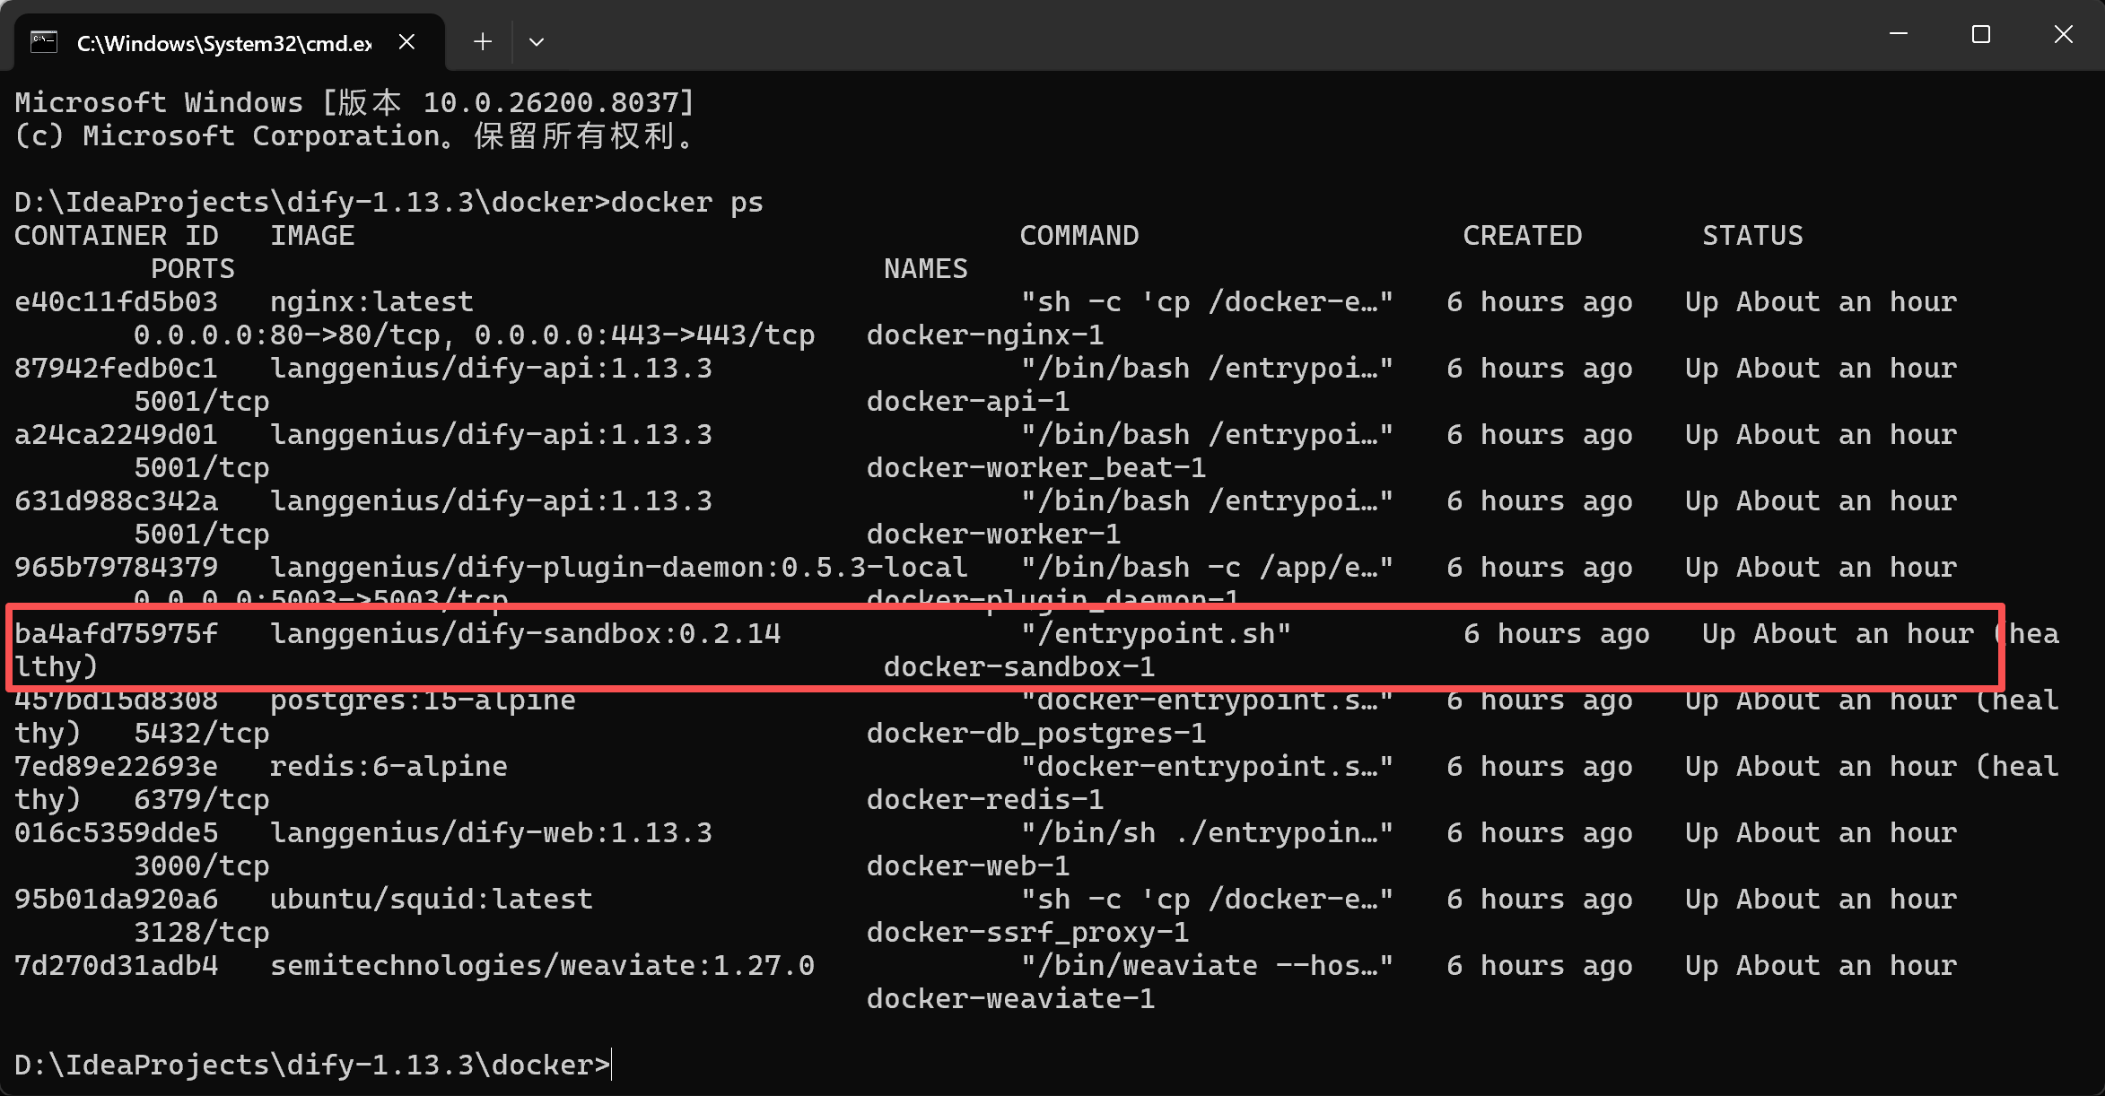Close the terminal window

click(x=2063, y=34)
